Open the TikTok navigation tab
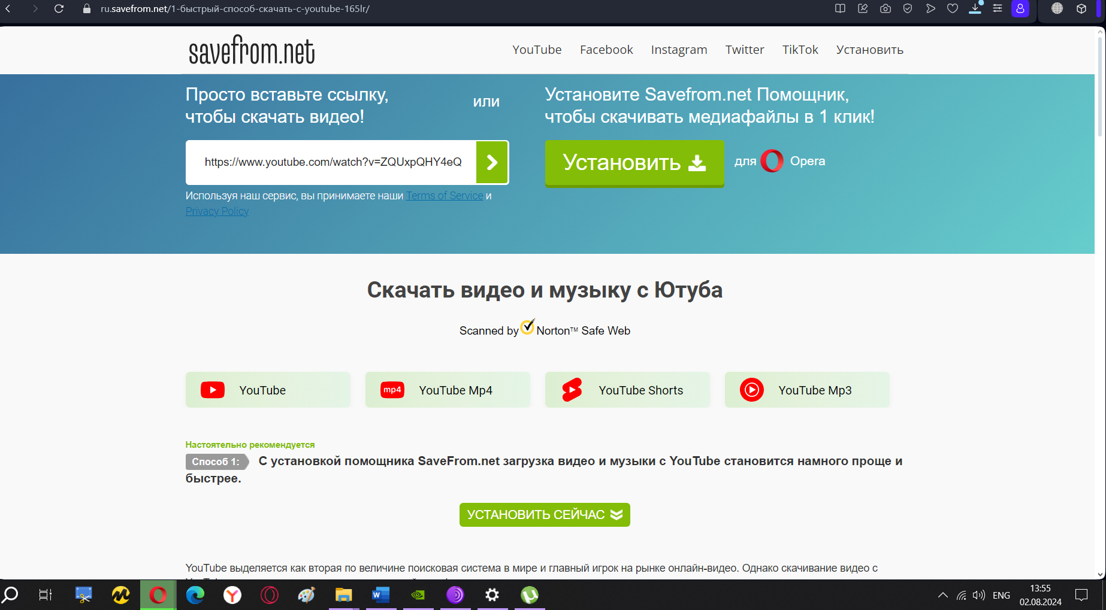This screenshot has height=610, width=1106. (x=800, y=50)
